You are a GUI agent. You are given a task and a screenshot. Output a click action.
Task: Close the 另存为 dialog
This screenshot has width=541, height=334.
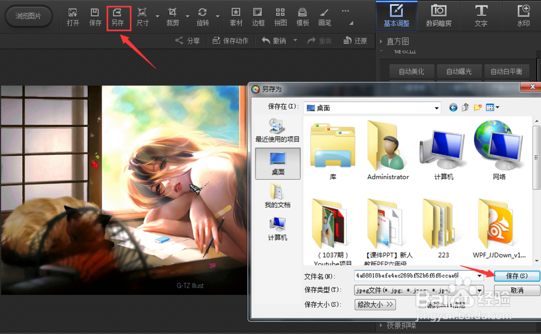pos(532,87)
